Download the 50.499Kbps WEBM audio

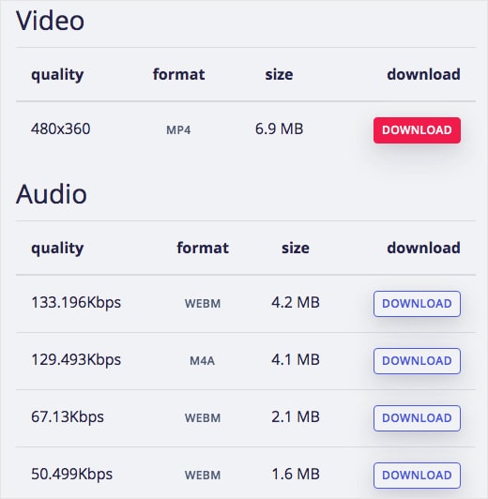(417, 476)
